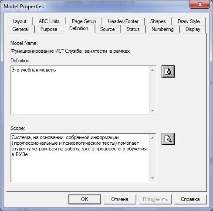Close the Model Properties dialog

click(x=199, y=4)
